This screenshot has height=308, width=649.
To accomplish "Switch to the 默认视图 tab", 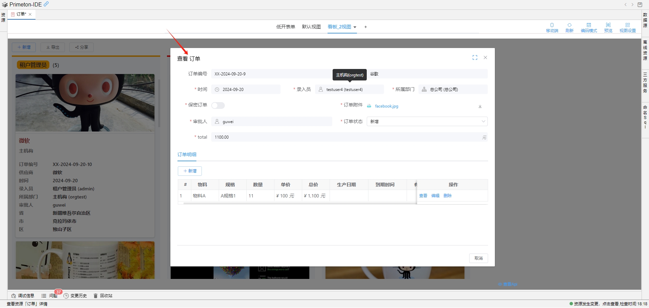I will (311, 27).
